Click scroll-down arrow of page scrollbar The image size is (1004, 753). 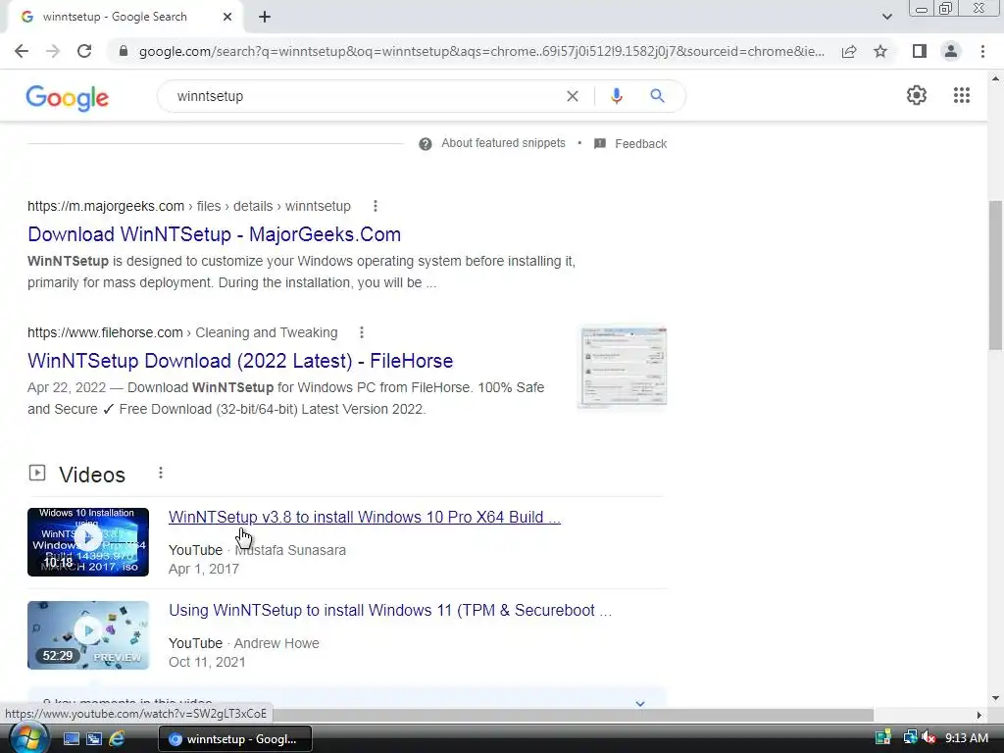[995, 698]
